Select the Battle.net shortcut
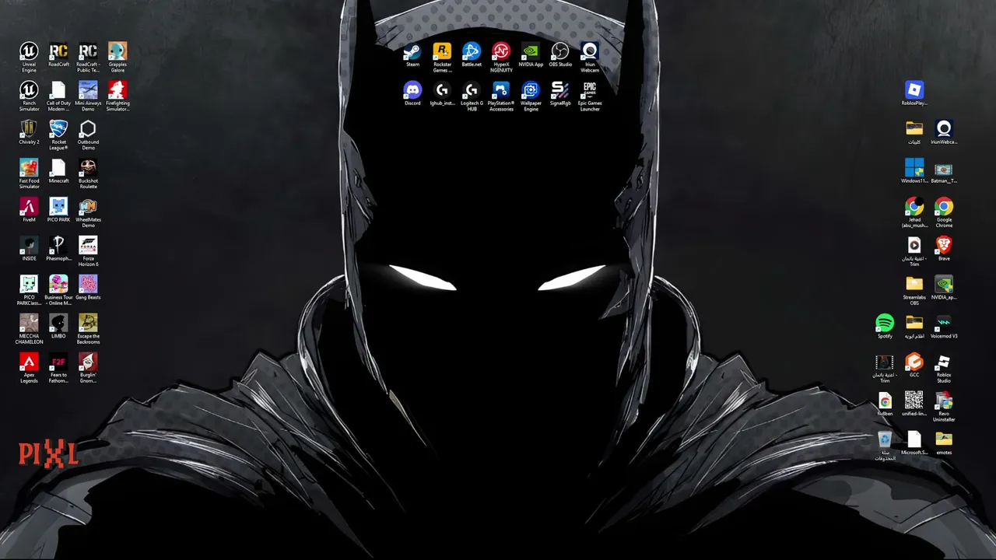This screenshot has width=996, height=560. [472, 54]
